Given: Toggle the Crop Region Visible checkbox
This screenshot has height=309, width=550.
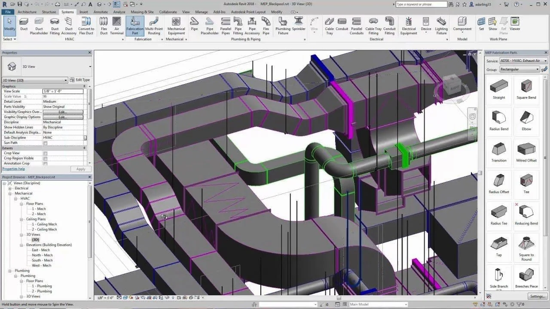Looking at the screenshot, I should coord(45,158).
